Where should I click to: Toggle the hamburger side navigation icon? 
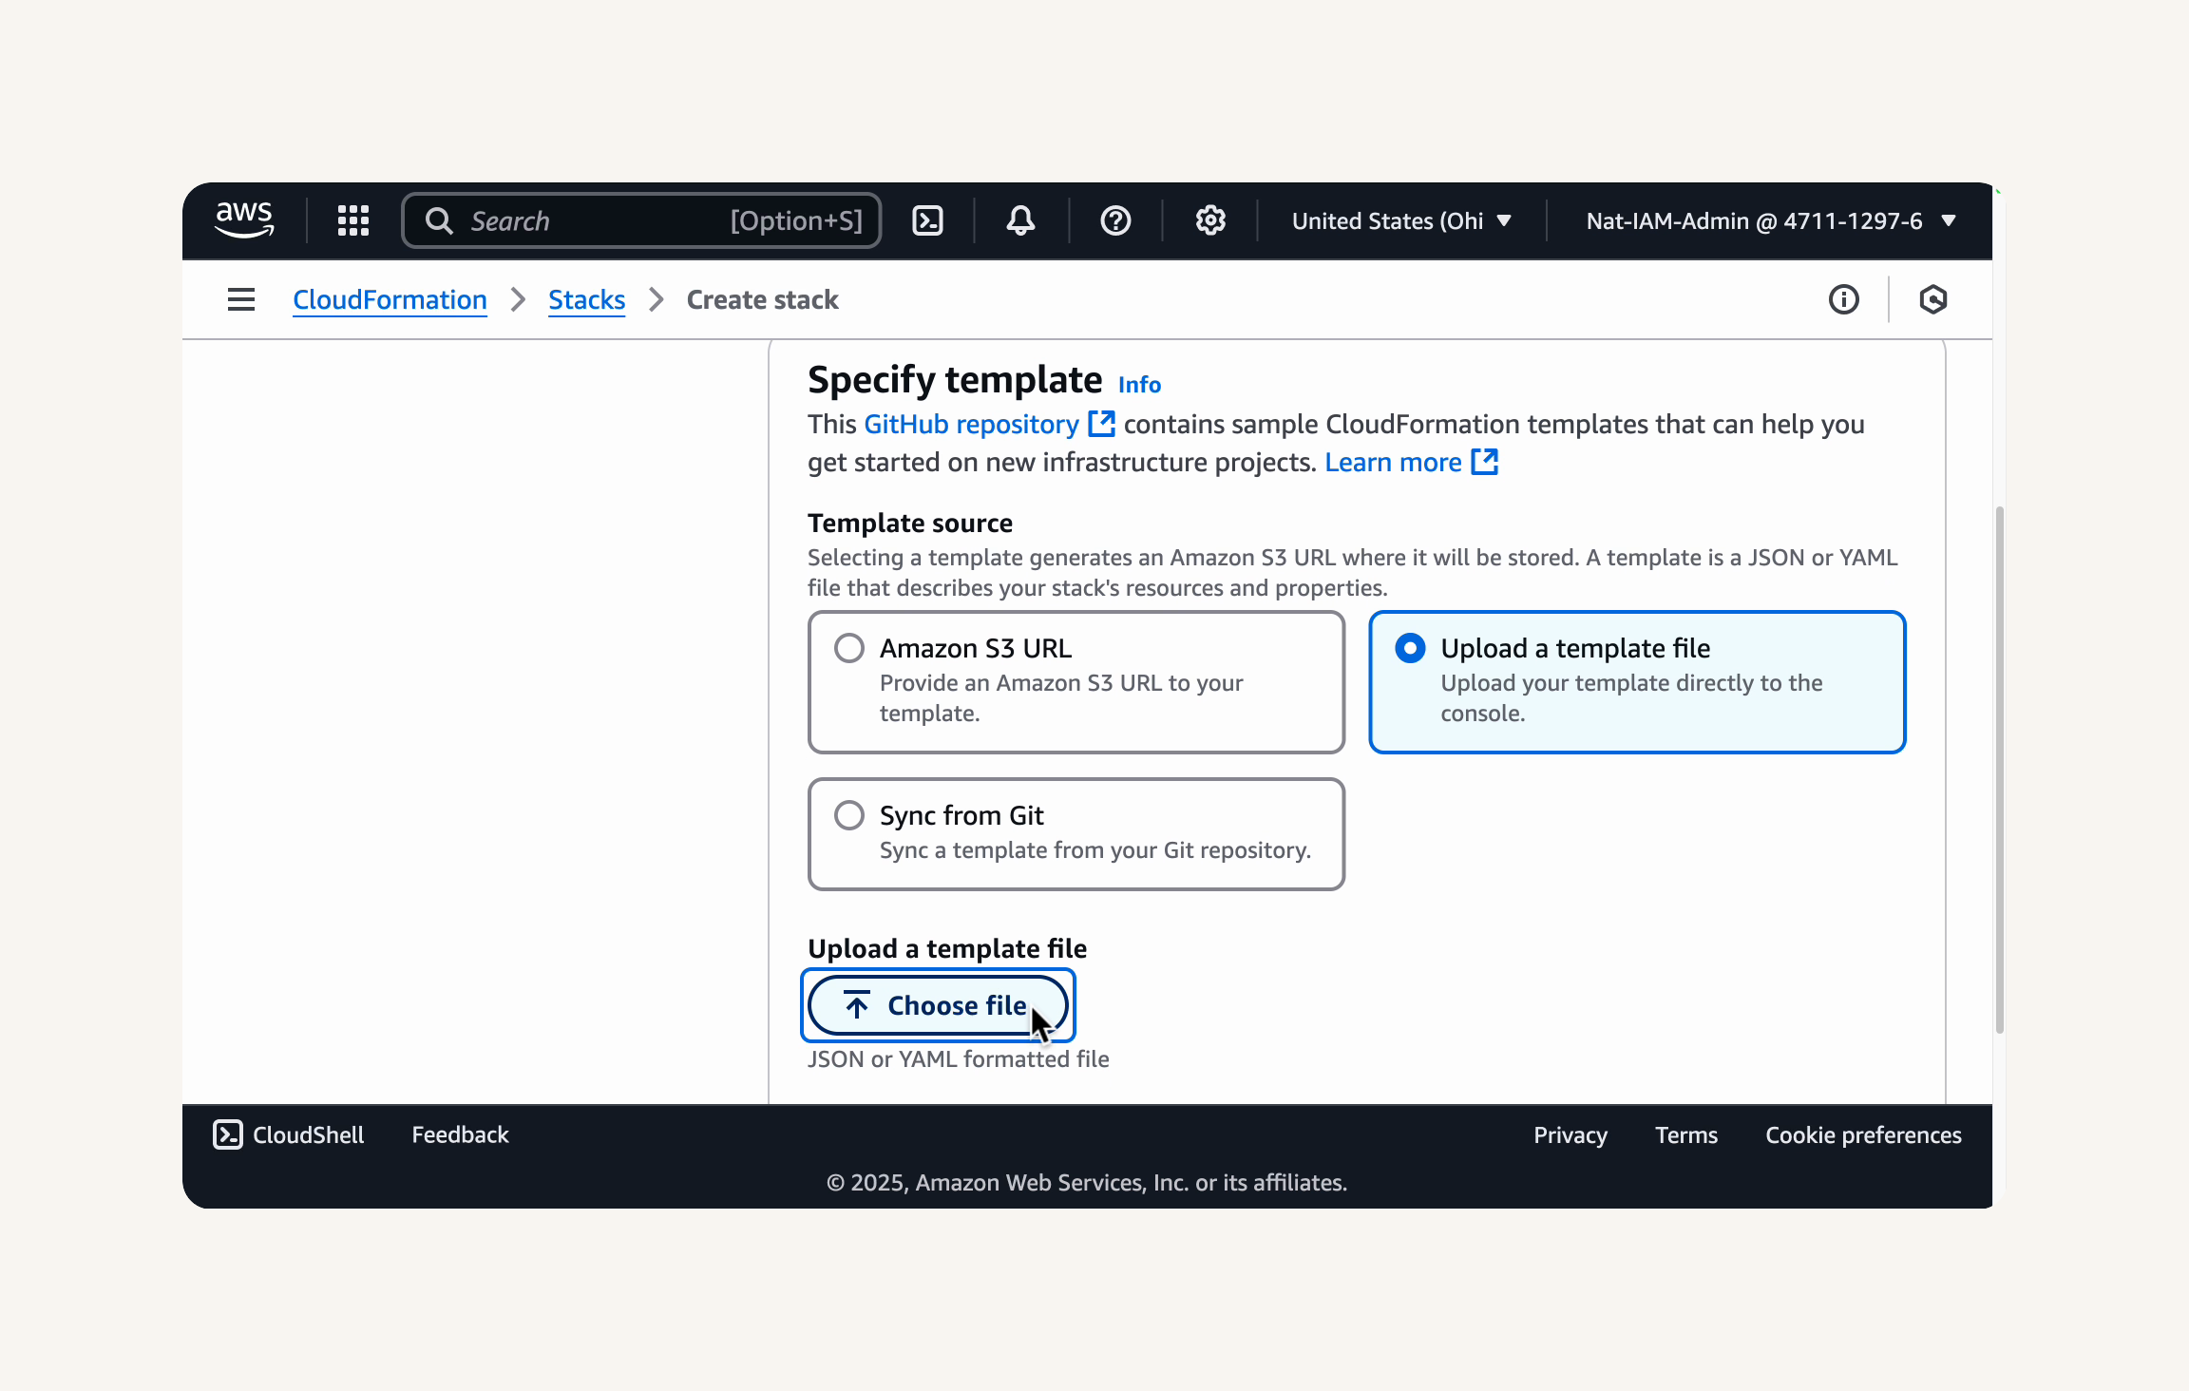click(241, 299)
